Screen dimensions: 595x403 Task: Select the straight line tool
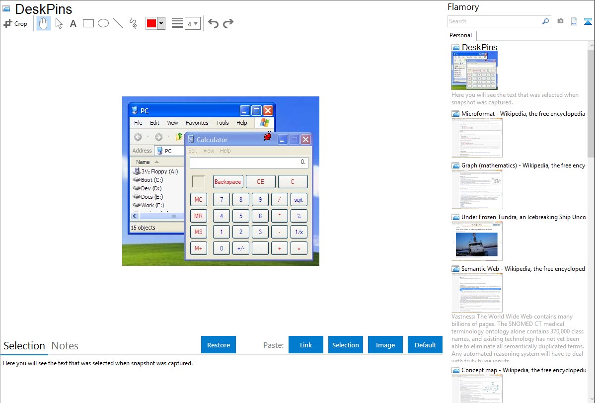click(118, 23)
